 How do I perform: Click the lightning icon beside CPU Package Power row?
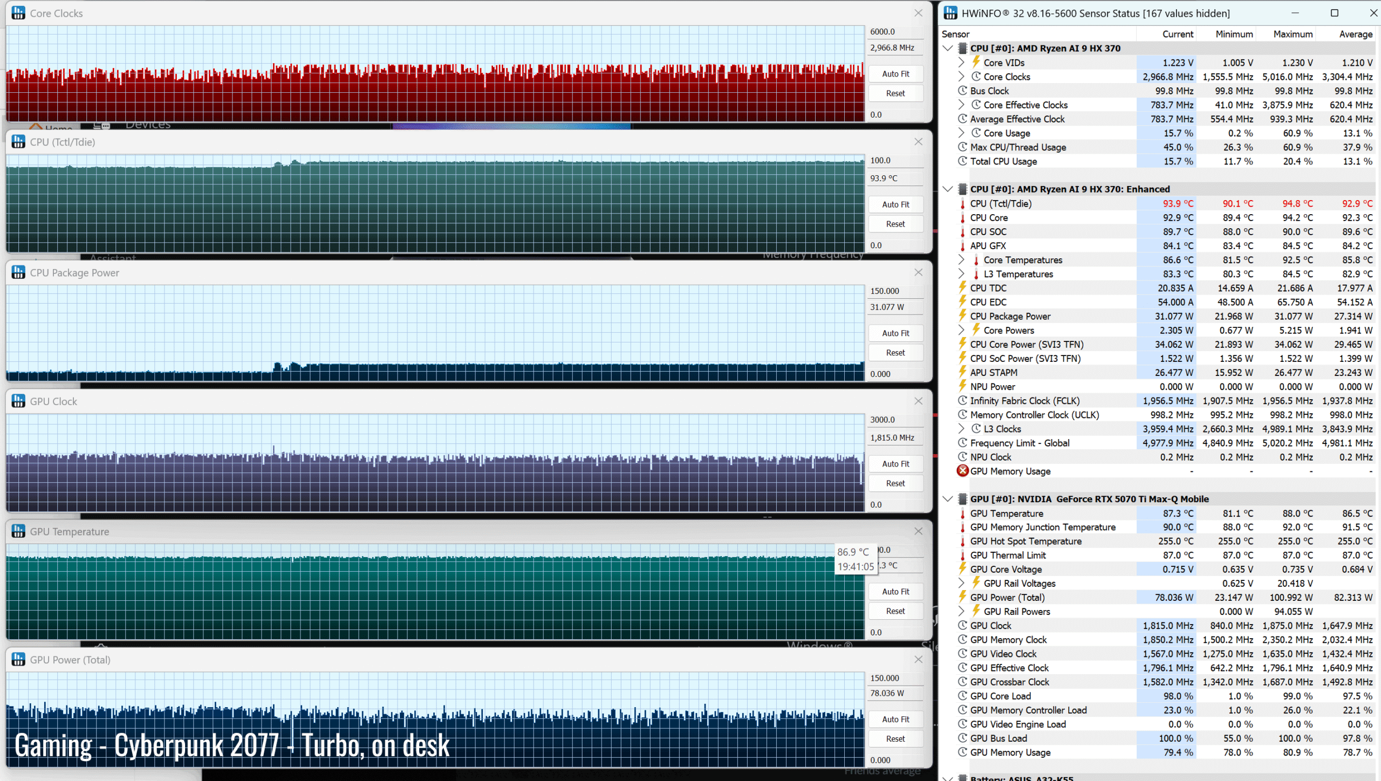(962, 316)
